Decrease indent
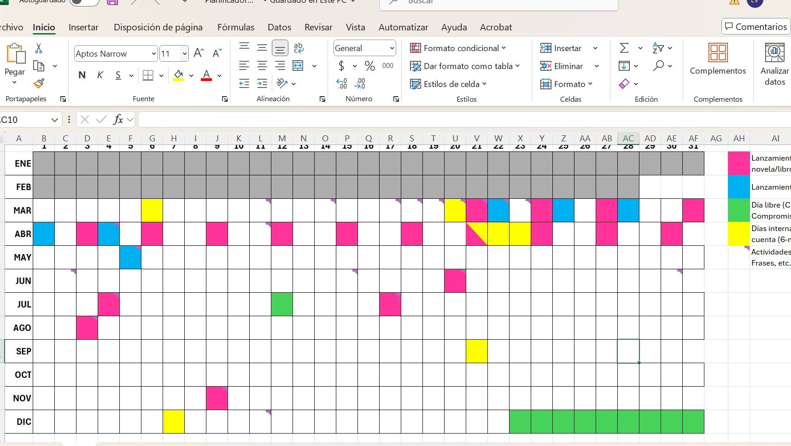The width and height of the screenshot is (791, 446). click(244, 83)
